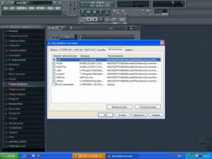This screenshot has height=159, width=212.
Task: Expand the Backup folder in browser
Action: coord(13,31)
